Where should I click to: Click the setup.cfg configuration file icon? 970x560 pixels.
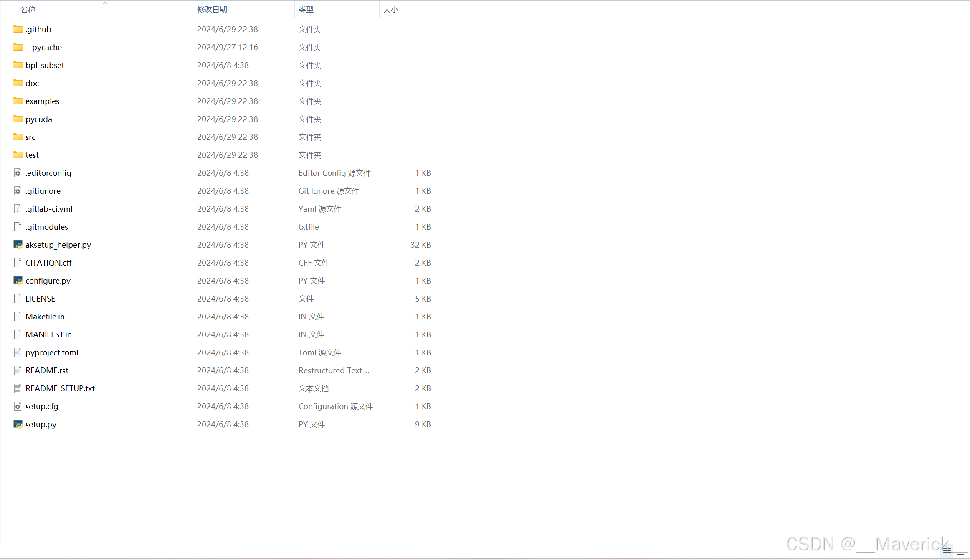point(18,406)
